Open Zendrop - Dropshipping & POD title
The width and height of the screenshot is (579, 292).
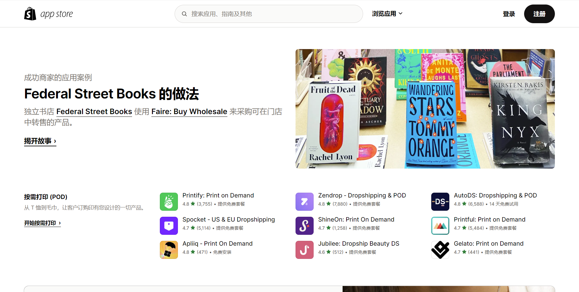coord(362,195)
